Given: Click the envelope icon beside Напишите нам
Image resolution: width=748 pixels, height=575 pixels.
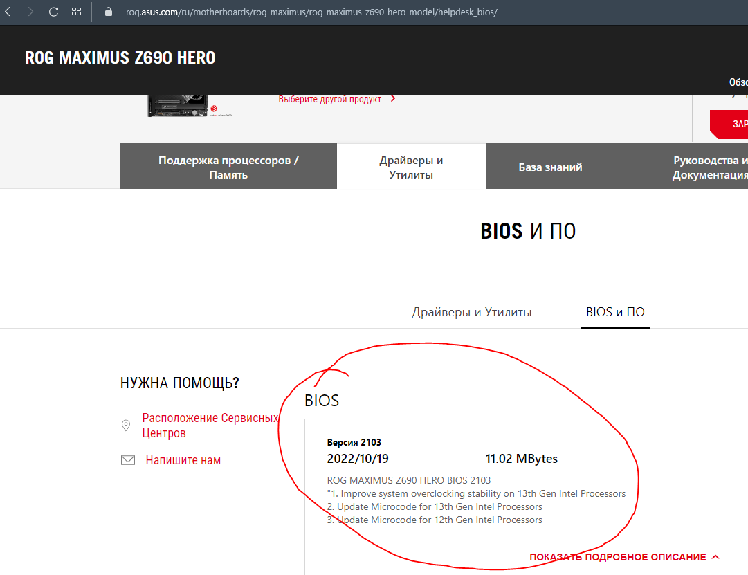Looking at the screenshot, I should tap(128, 460).
